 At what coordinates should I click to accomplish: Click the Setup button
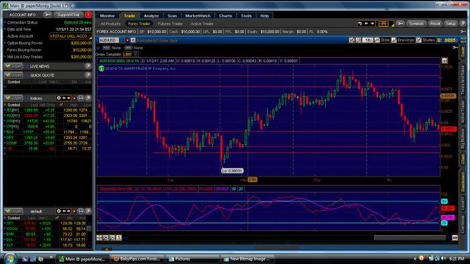(x=451, y=24)
